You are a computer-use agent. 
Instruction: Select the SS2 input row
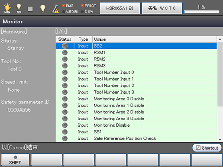(x=136, y=46)
